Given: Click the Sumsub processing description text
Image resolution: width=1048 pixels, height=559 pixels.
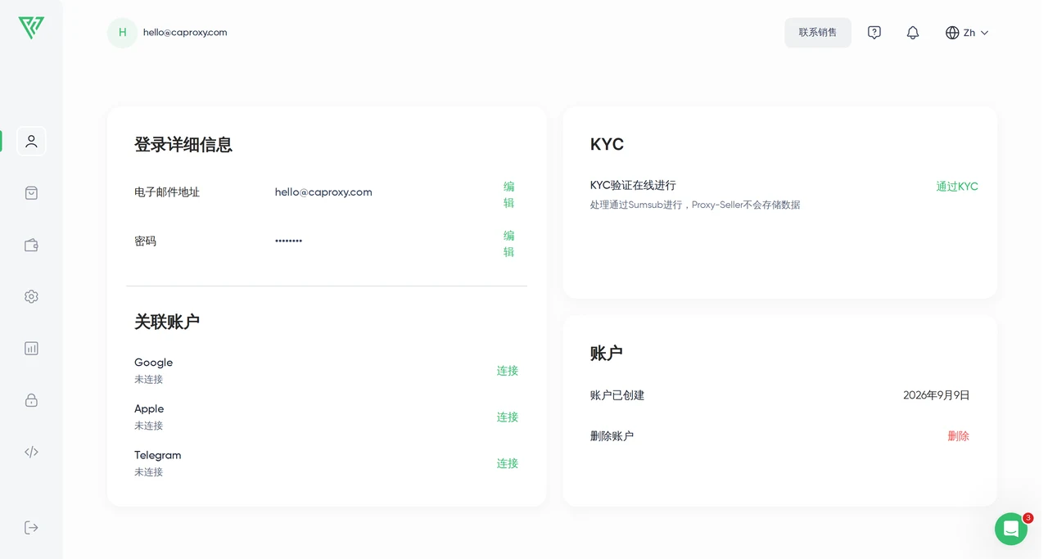Looking at the screenshot, I should click(695, 205).
